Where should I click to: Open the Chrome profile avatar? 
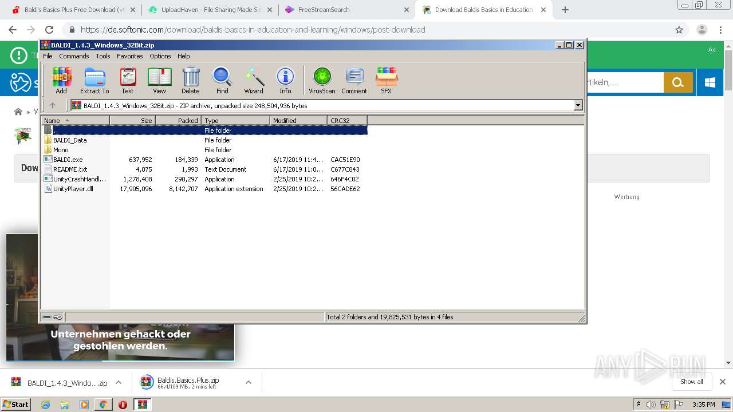coord(702,30)
